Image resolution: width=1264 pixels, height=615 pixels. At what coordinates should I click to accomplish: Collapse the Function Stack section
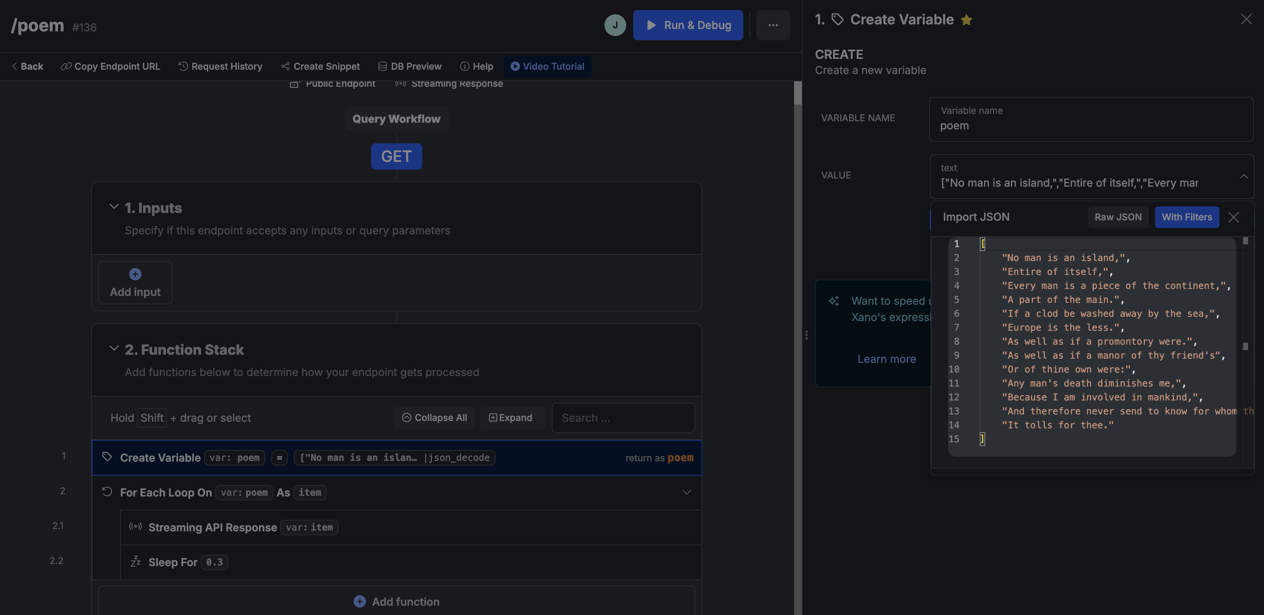(114, 349)
